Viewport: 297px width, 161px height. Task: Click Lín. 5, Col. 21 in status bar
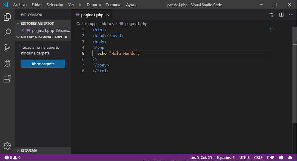coord(201,158)
